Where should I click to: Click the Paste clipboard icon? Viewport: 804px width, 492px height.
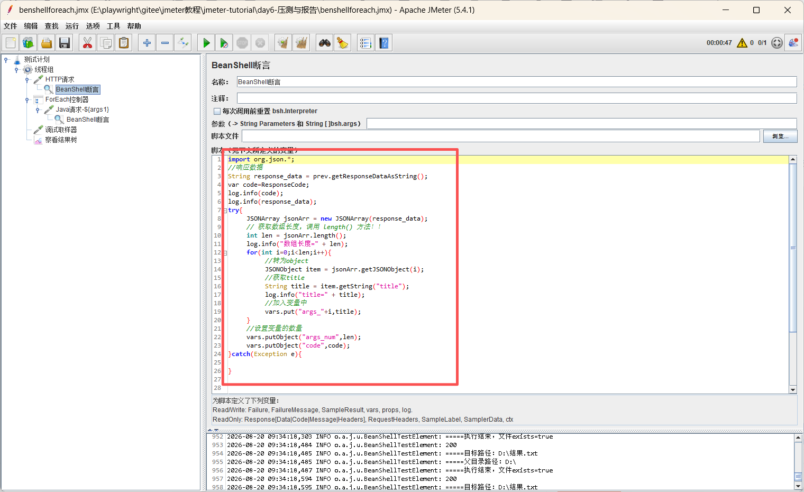tap(124, 43)
